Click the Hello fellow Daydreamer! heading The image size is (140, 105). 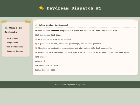(x=53, y=25)
